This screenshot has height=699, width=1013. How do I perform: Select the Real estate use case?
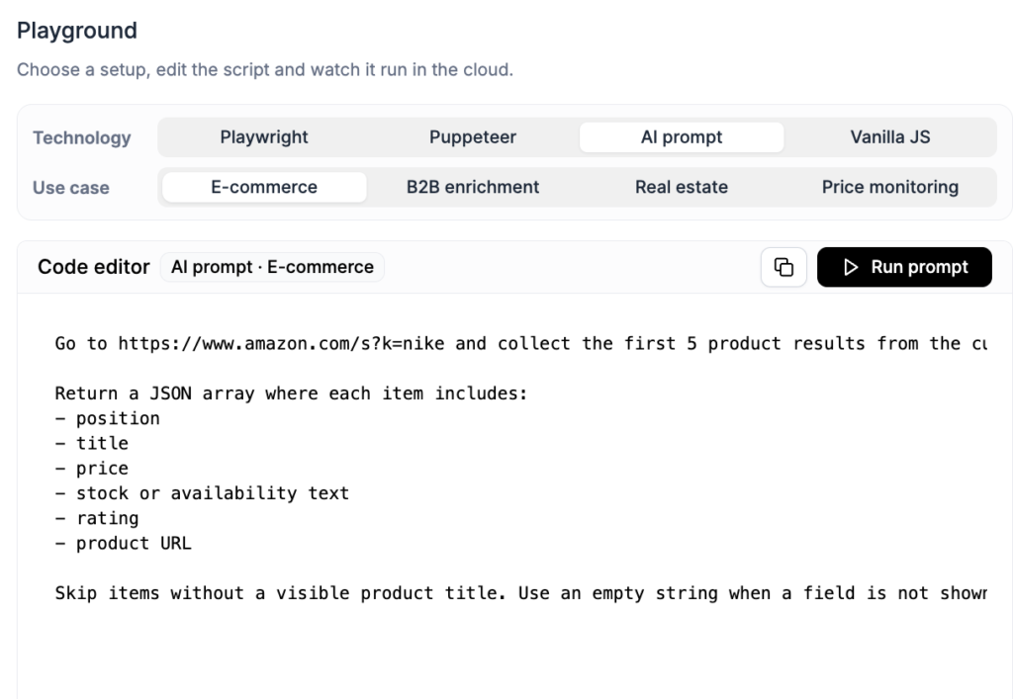click(682, 187)
